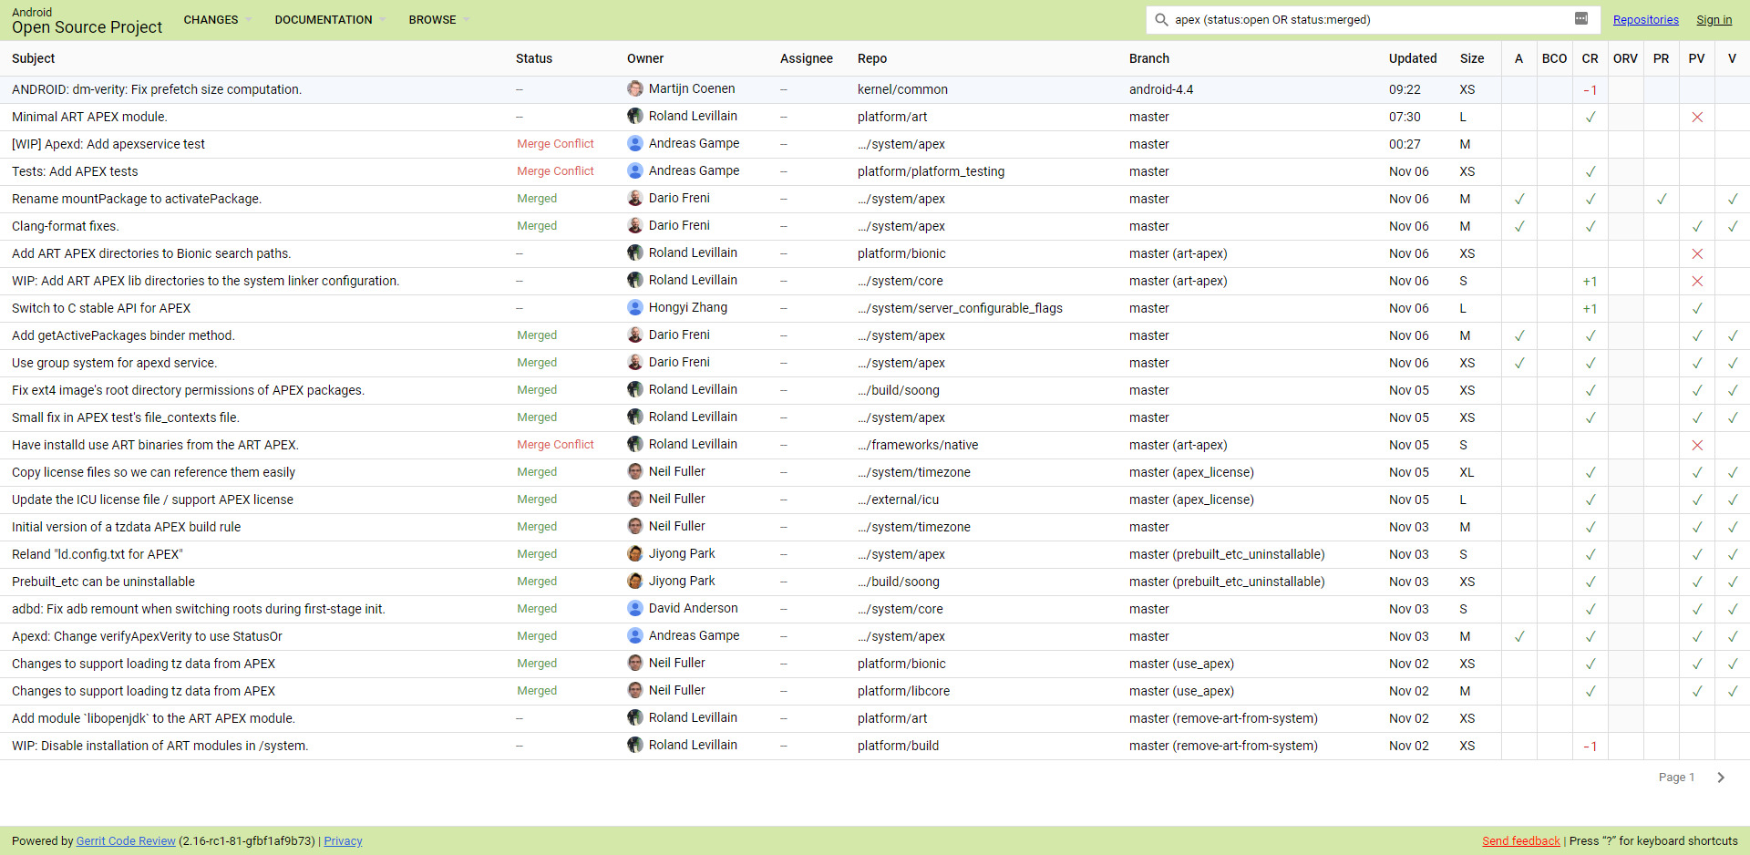The image size is (1750, 855).
Task: Click the search magnifier icon
Action: [1161, 19]
